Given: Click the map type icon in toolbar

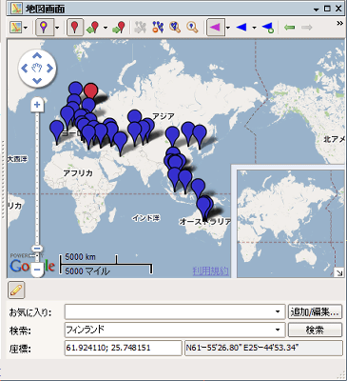Looking at the screenshot, I should [15, 28].
